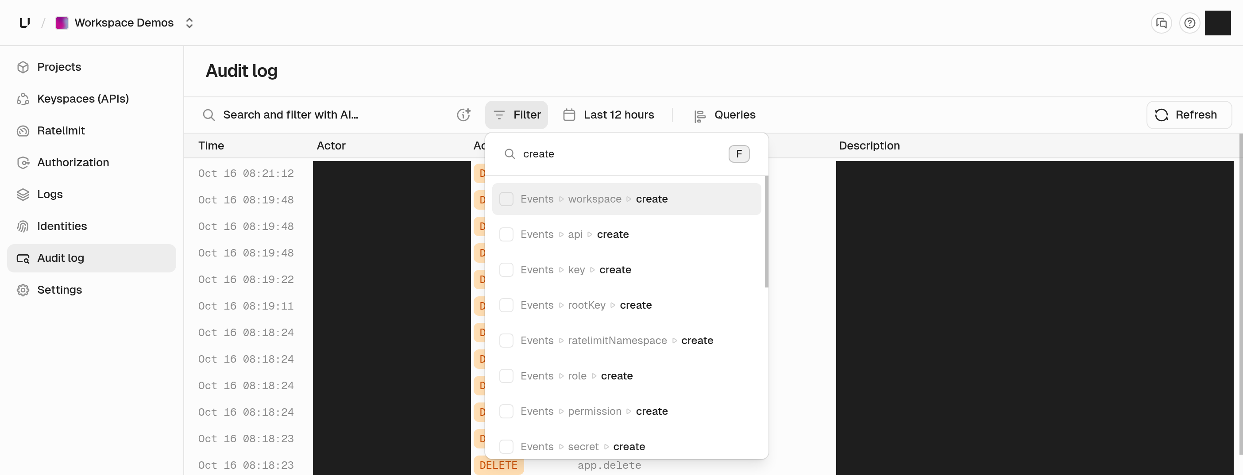Screen dimensions: 1243x475
Task: Open the Last 12 hours time range
Action: pos(609,115)
